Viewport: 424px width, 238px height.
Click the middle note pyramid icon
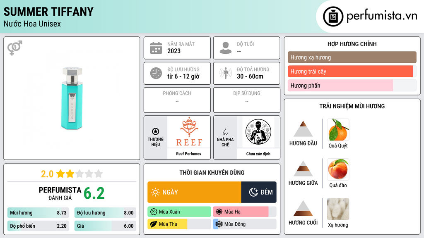[x=303, y=169]
